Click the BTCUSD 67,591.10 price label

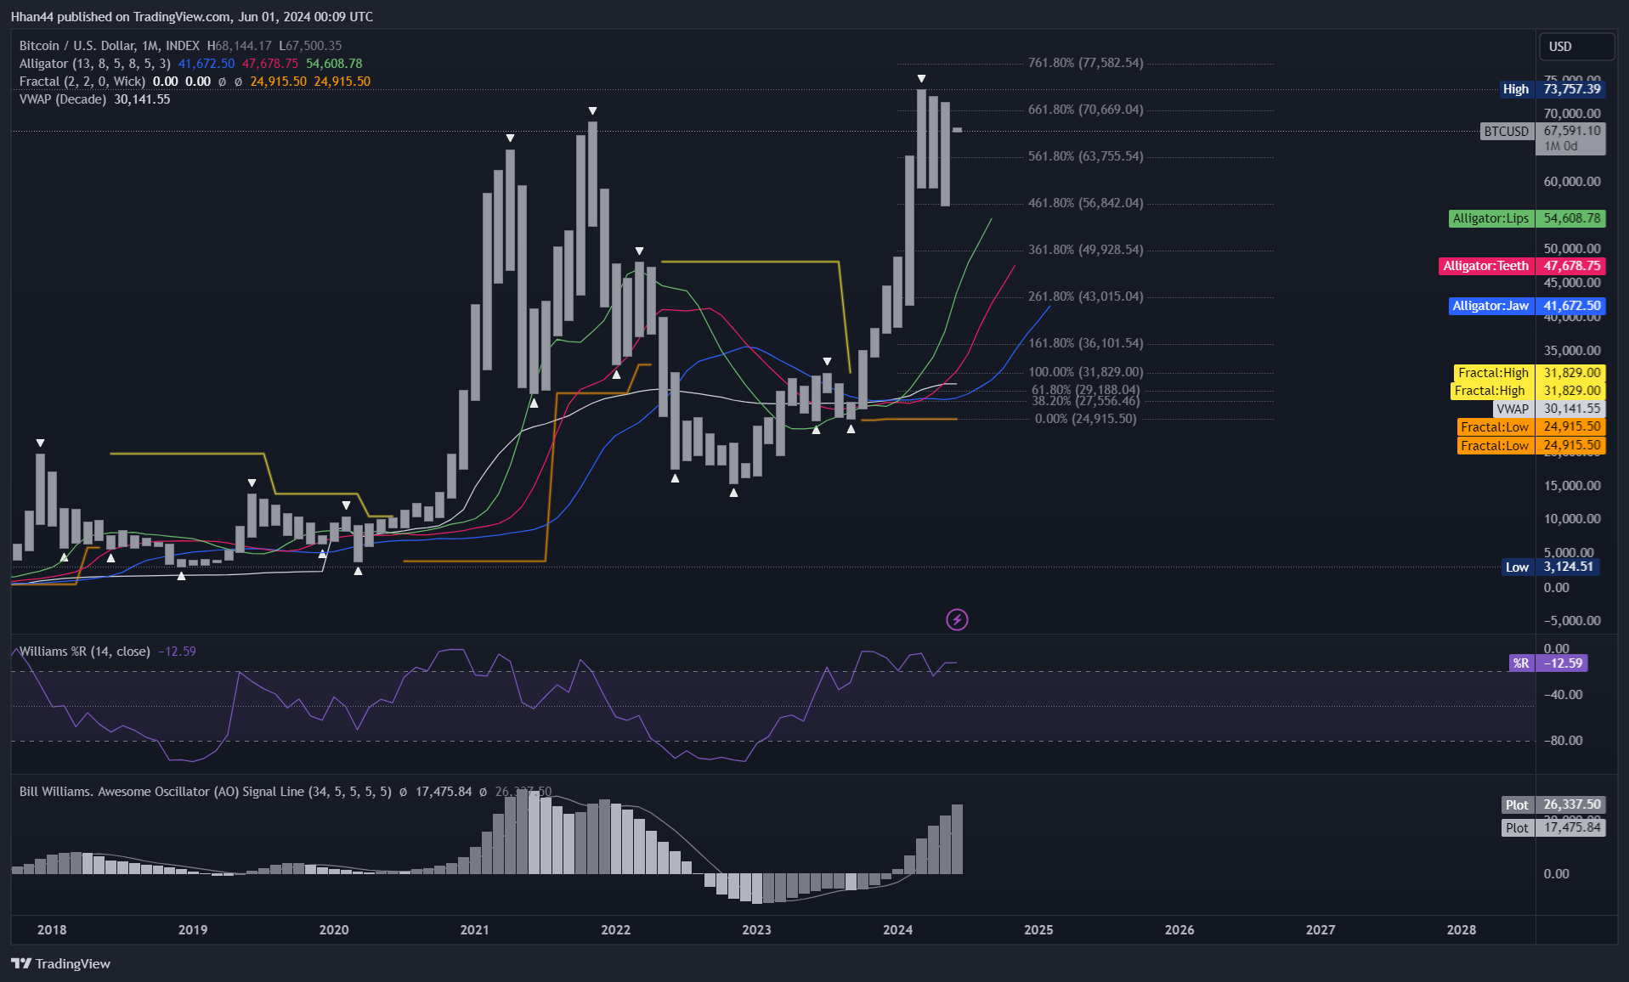(x=1543, y=138)
